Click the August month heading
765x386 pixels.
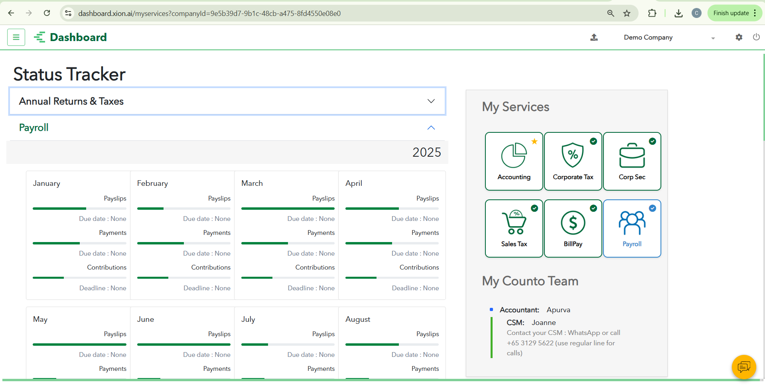point(358,319)
